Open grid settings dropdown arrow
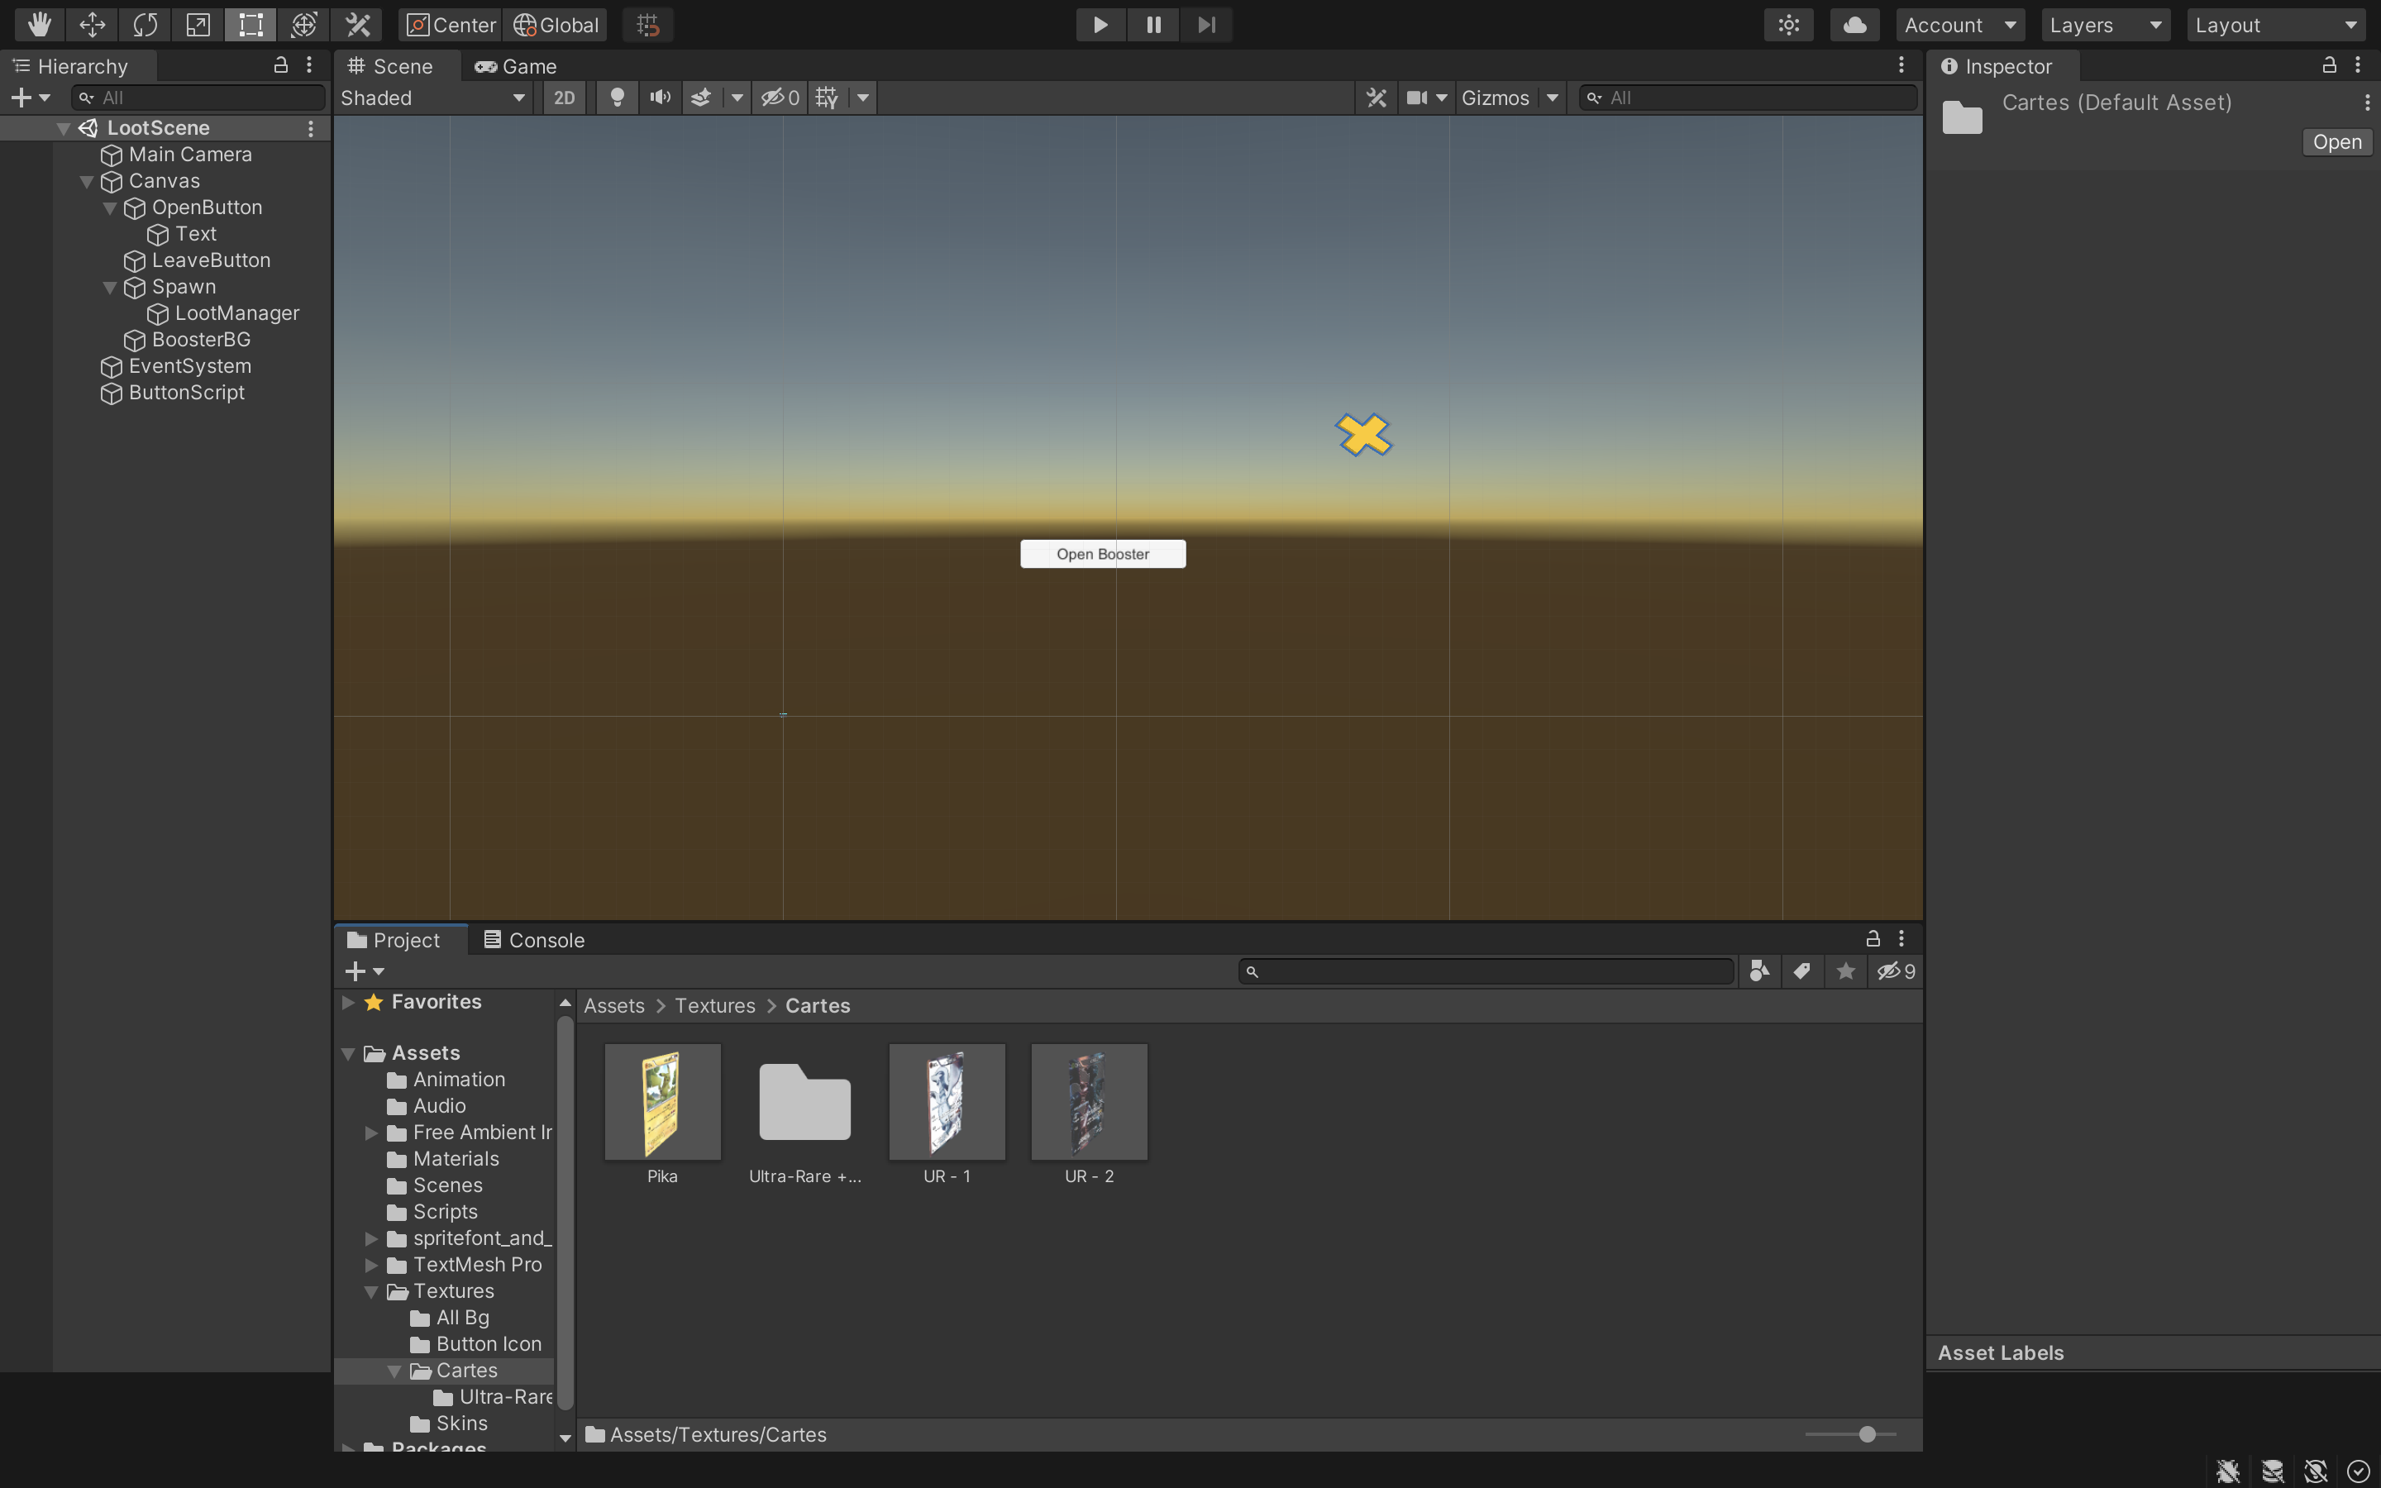The height and width of the screenshot is (1488, 2381). [x=863, y=98]
